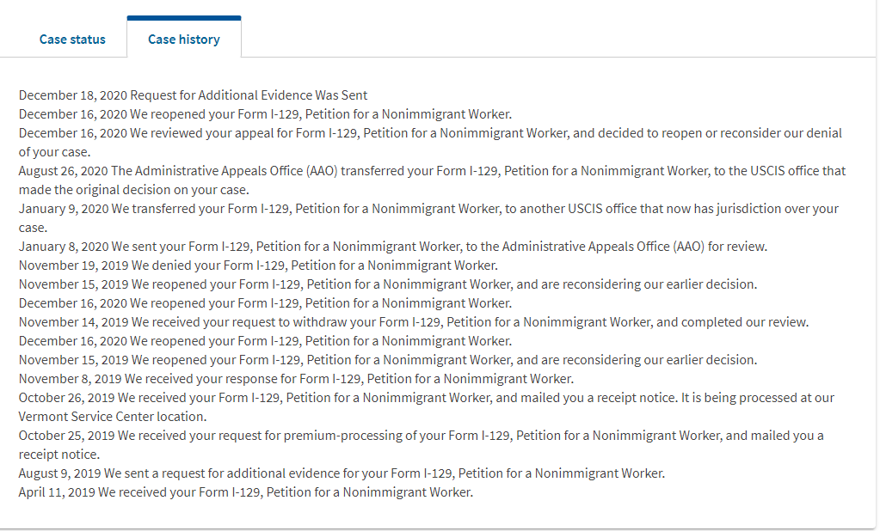Click the August 9, 2019 additional evidence request entry
Image resolution: width=880 pixels, height=531 pixels.
(x=342, y=473)
